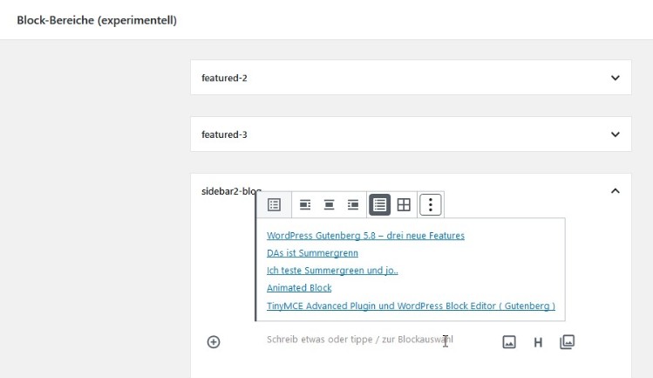
Task: Align block center in toolbar
Action: (330, 205)
